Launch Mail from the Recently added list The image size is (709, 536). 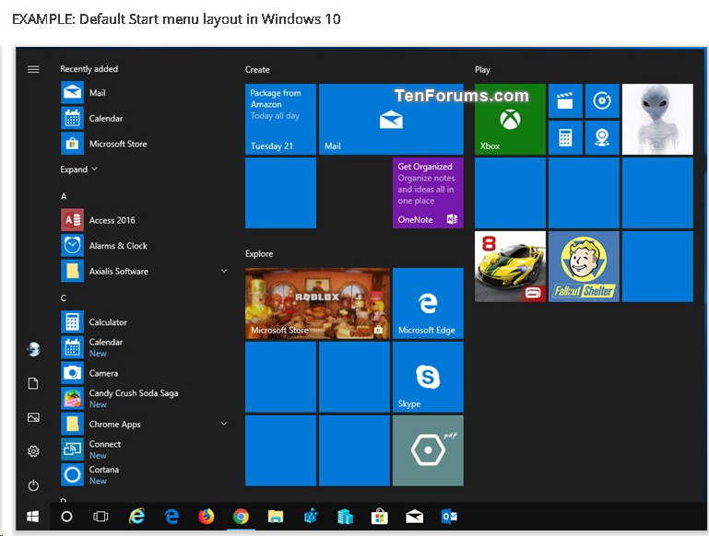[x=145, y=93]
